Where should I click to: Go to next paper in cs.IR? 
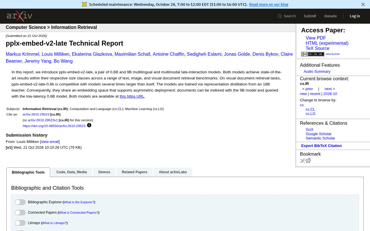click(x=330, y=89)
